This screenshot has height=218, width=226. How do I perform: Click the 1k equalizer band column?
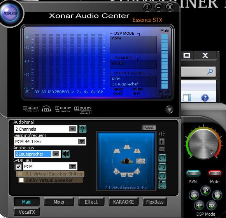[x=72, y=61]
